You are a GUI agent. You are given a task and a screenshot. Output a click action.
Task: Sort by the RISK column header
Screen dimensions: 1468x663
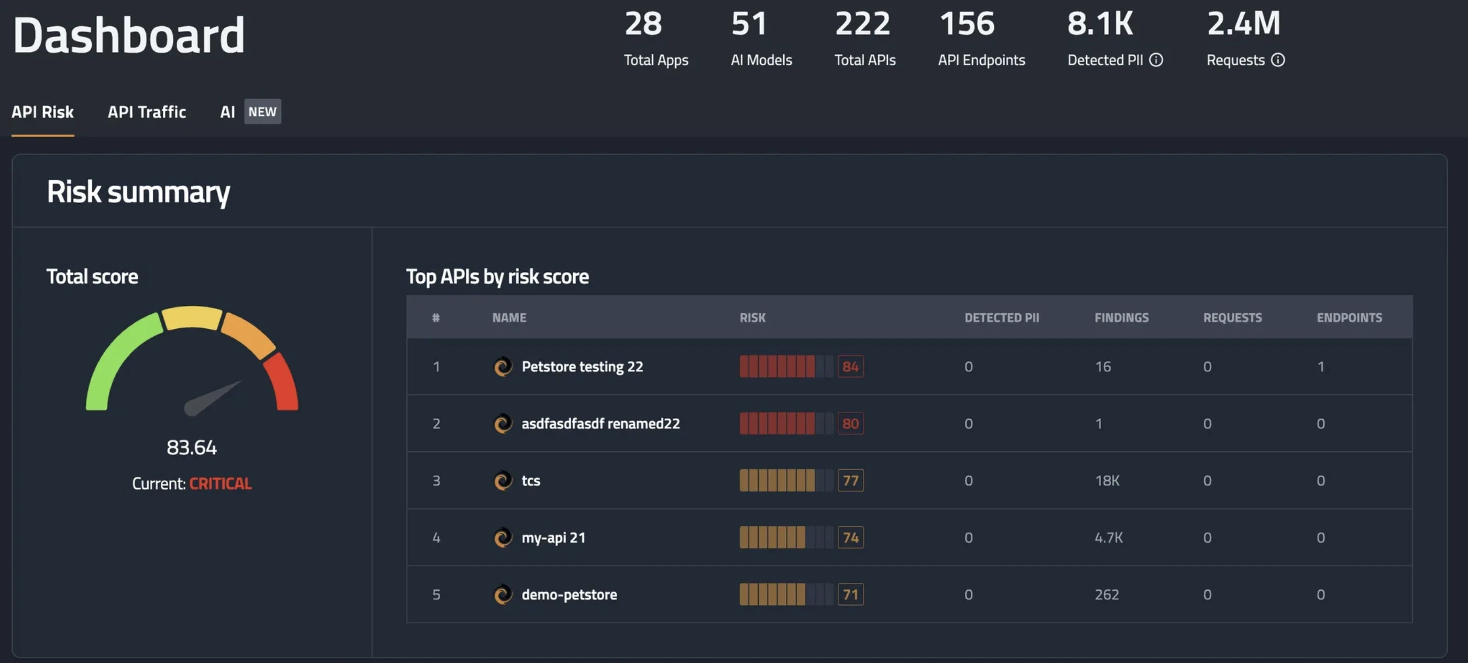pyautogui.click(x=752, y=317)
